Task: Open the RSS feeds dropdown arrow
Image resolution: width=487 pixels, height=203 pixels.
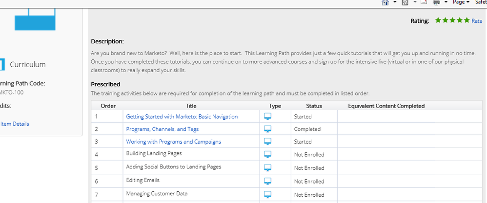Action: 415,2
